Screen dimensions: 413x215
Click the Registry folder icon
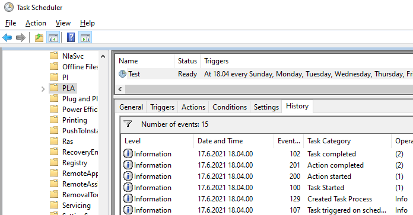point(54,162)
